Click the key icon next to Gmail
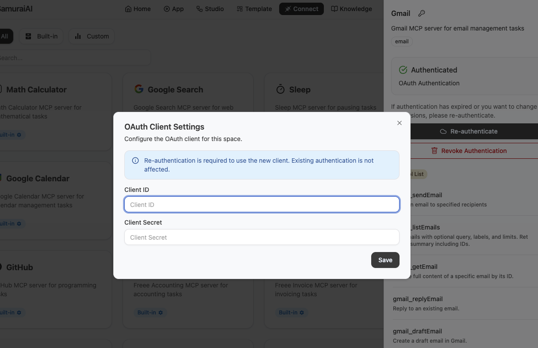This screenshot has width=538, height=348. coord(422,13)
